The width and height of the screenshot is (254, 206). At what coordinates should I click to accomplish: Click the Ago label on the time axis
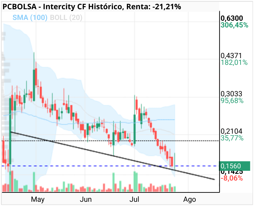[189, 200]
